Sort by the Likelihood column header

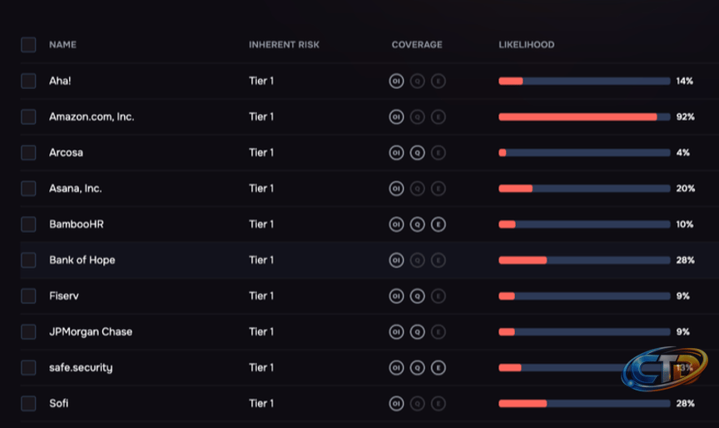(x=527, y=45)
